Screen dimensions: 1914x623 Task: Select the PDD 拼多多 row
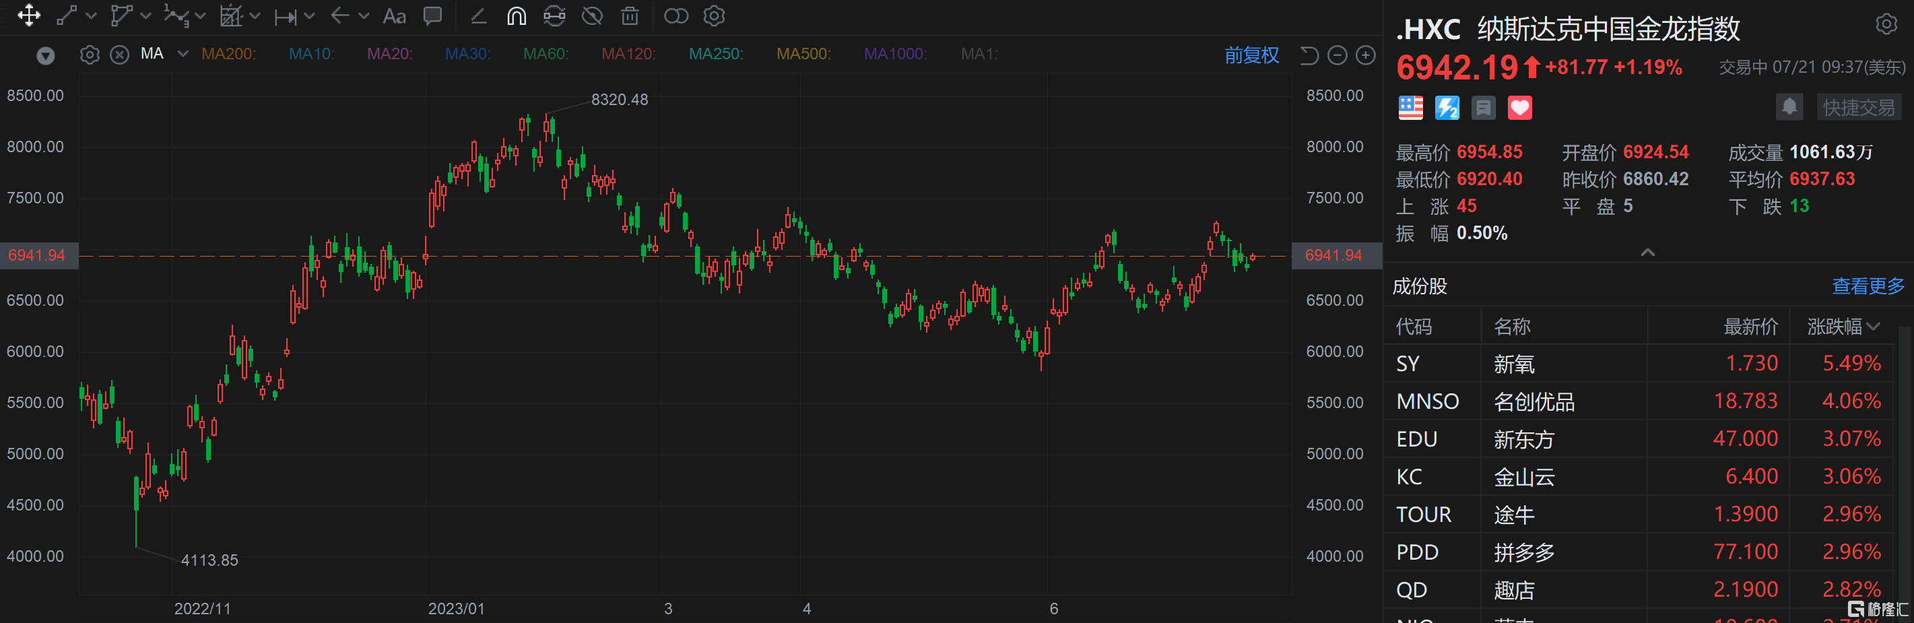[x=1639, y=552]
